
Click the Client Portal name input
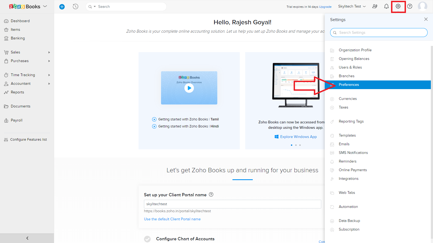(x=232, y=204)
